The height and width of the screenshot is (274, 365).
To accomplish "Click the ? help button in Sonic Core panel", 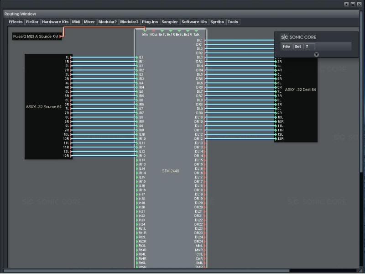I will point(310,47).
